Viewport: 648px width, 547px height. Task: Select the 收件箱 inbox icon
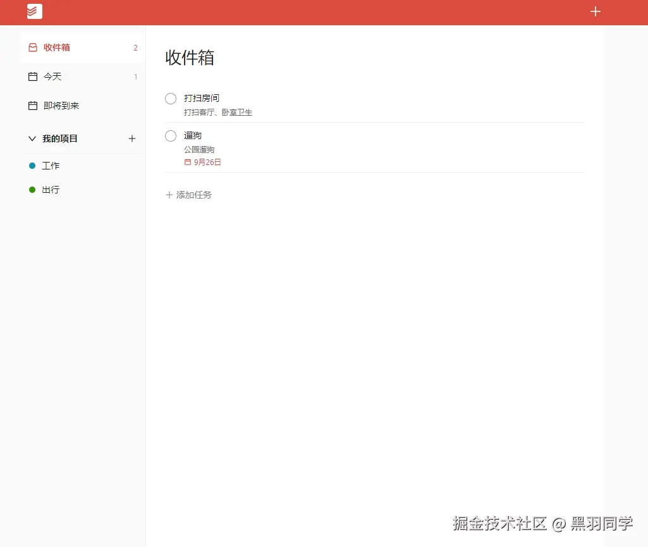(x=32, y=47)
